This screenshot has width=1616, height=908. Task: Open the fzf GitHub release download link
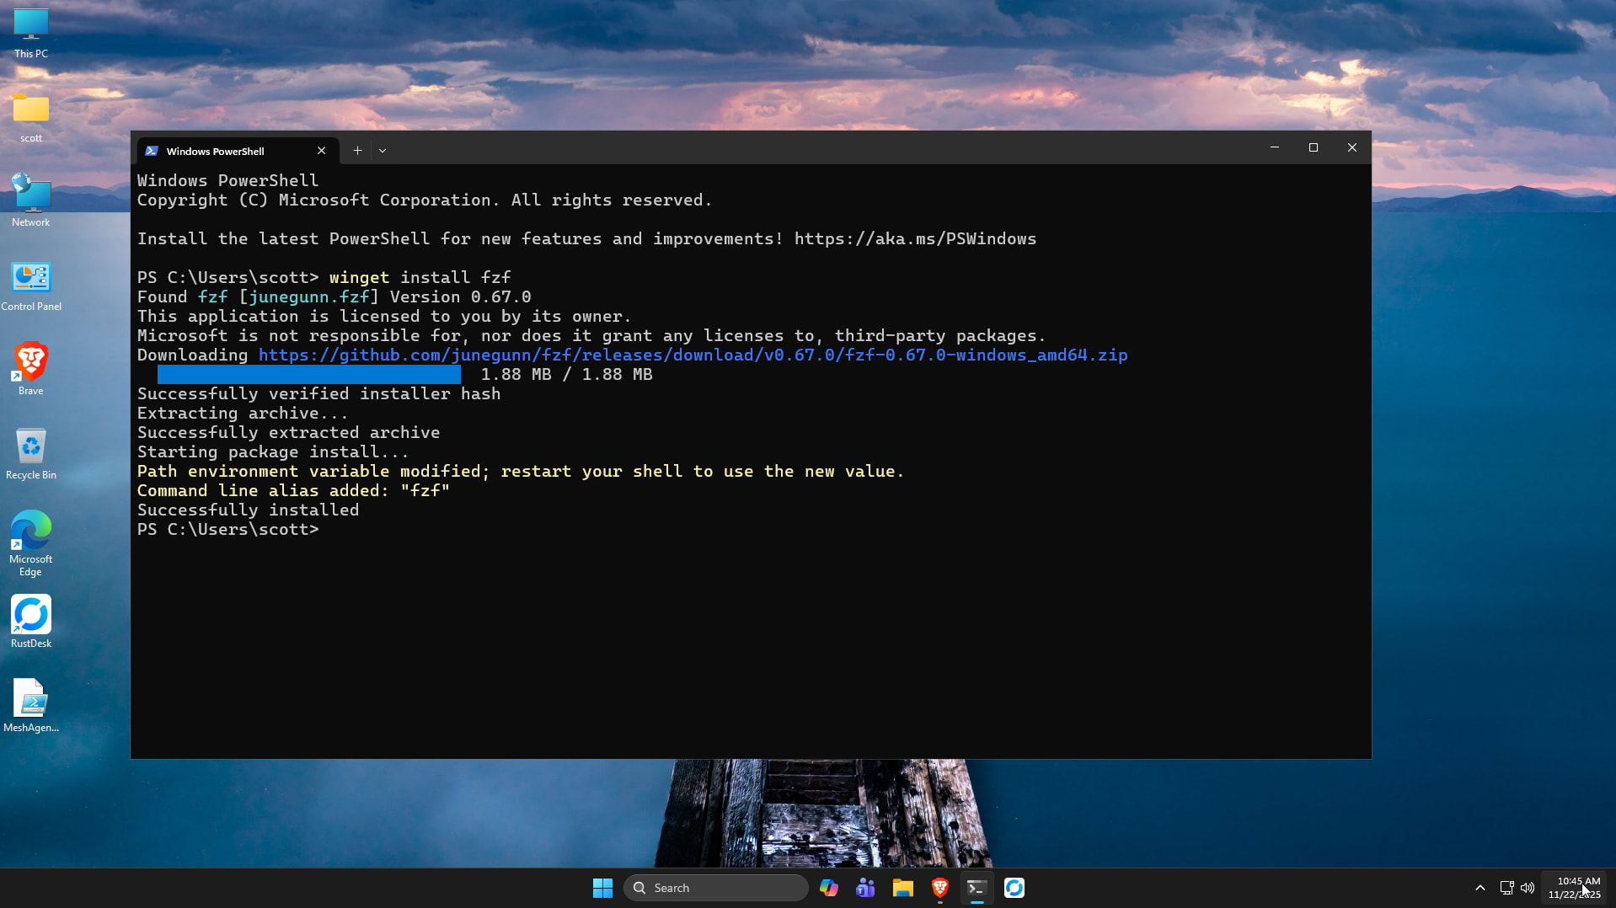click(x=693, y=355)
